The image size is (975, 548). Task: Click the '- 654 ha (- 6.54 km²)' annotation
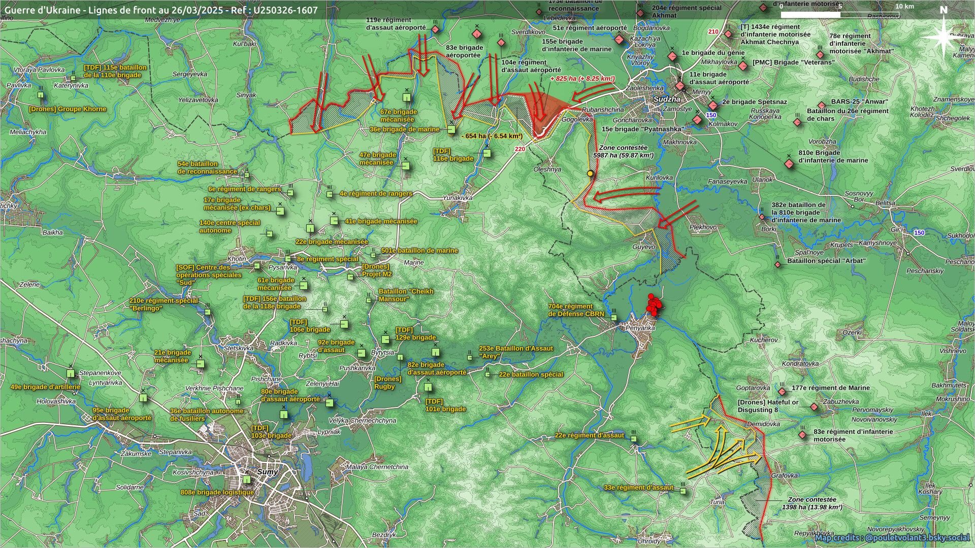[x=492, y=136]
